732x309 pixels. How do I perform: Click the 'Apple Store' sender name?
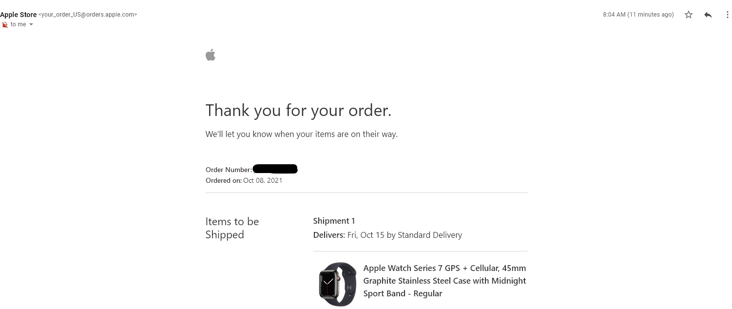pyautogui.click(x=19, y=15)
